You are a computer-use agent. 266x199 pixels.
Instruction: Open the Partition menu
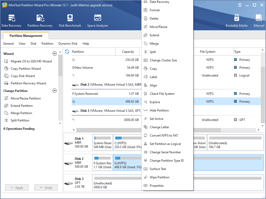pyautogui.click(x=47, y=44)
